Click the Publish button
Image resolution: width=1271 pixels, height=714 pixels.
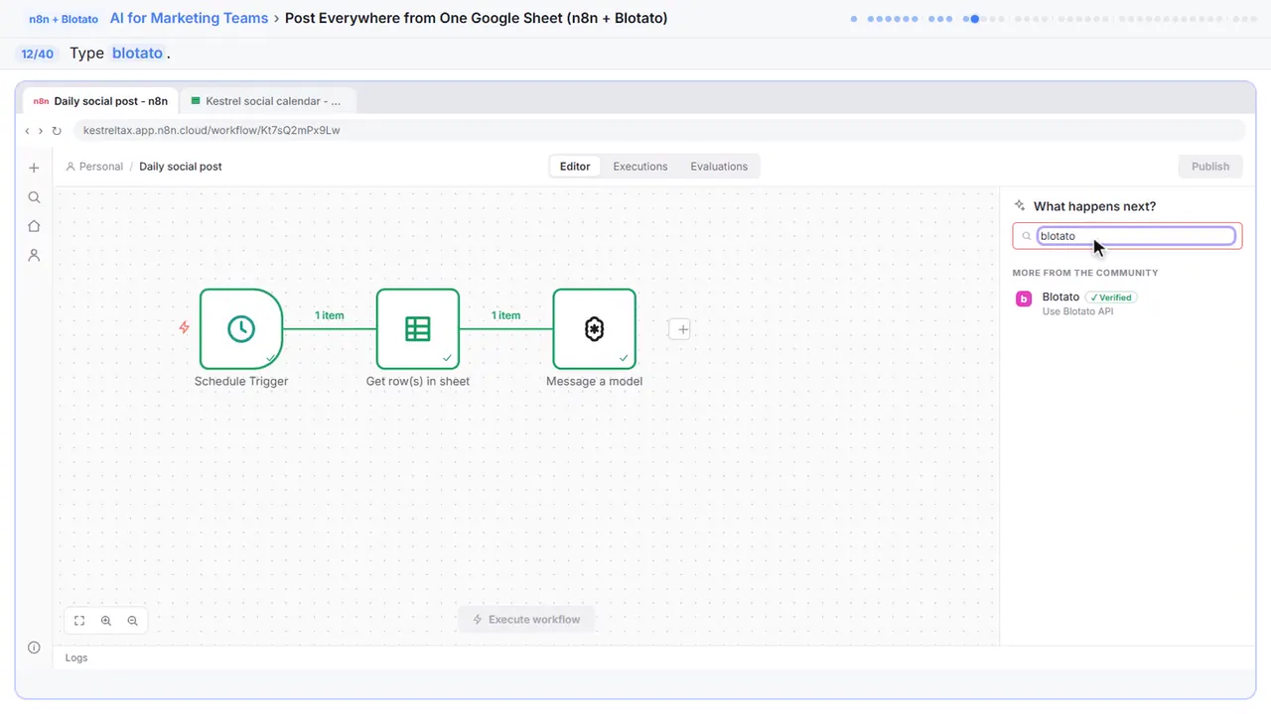tap(1210, 167)
